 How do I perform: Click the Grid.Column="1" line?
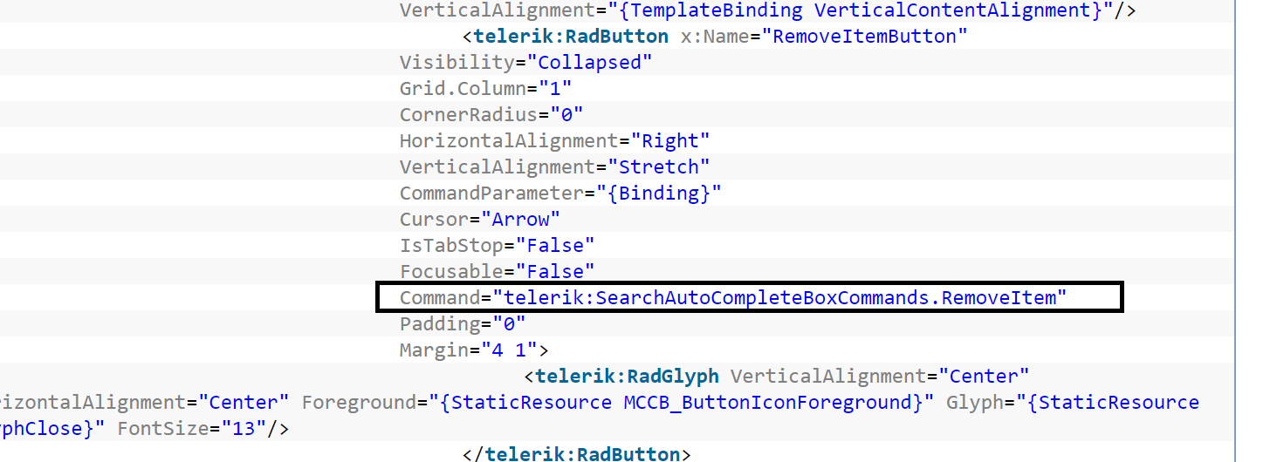click(x=485, y=89)
